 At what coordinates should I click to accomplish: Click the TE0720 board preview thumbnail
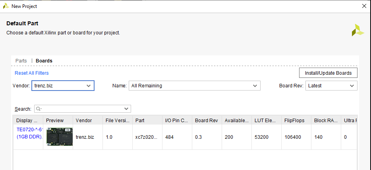(60, 137)
